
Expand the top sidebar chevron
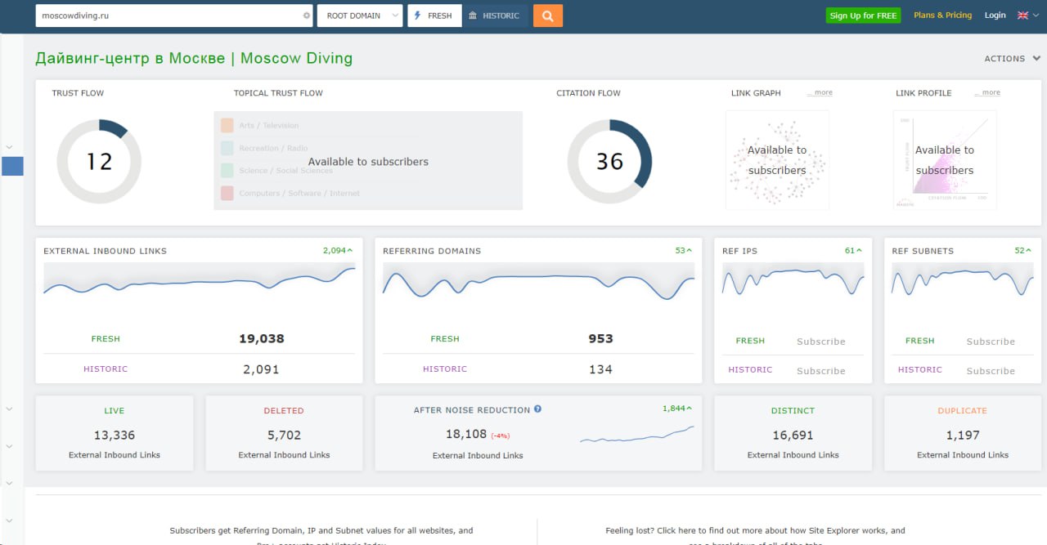9,147
